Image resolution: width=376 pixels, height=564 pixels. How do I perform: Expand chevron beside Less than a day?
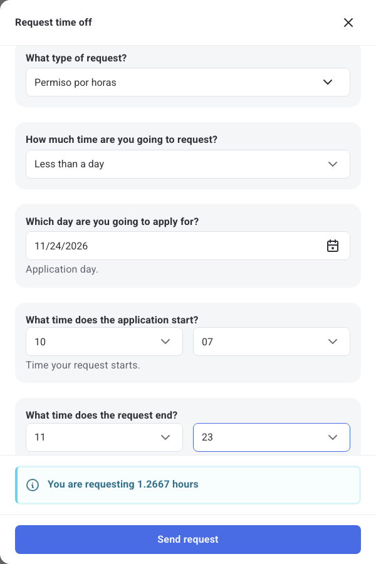click(333, 164)
